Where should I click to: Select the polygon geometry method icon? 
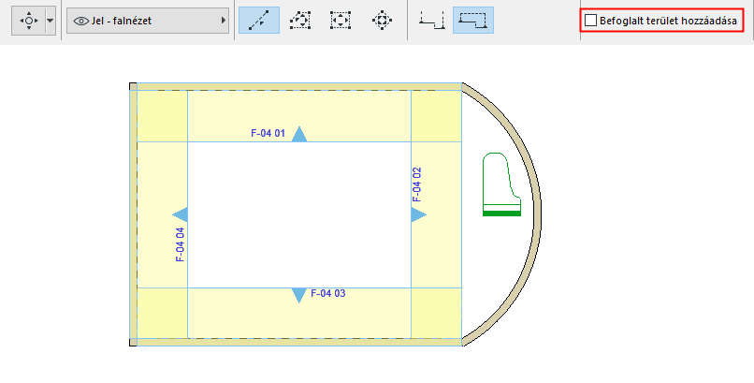(x=300, y=21)
